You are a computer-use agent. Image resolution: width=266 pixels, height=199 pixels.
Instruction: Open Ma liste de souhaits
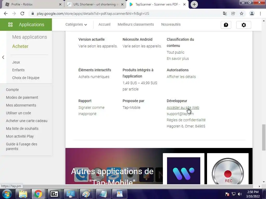pyautogui.click(x=22, y=129)
